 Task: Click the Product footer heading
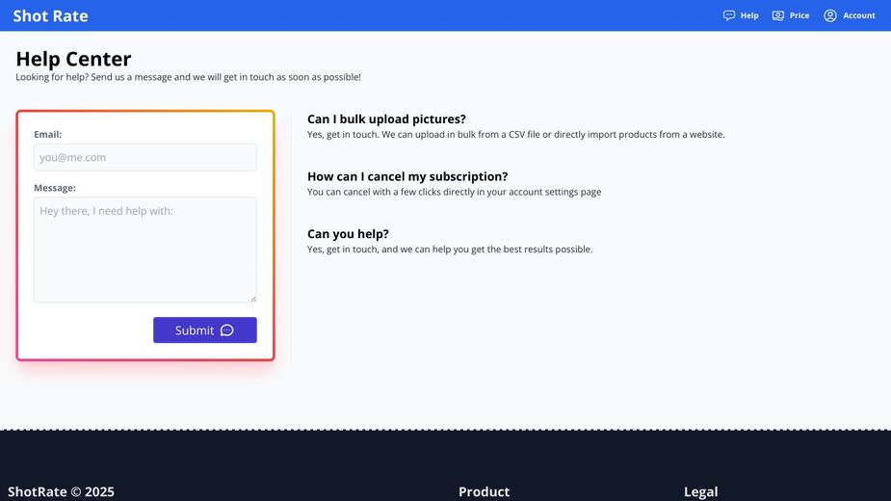click(x=484, y=491)
